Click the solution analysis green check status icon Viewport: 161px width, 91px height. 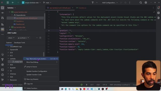coord(82,85)
